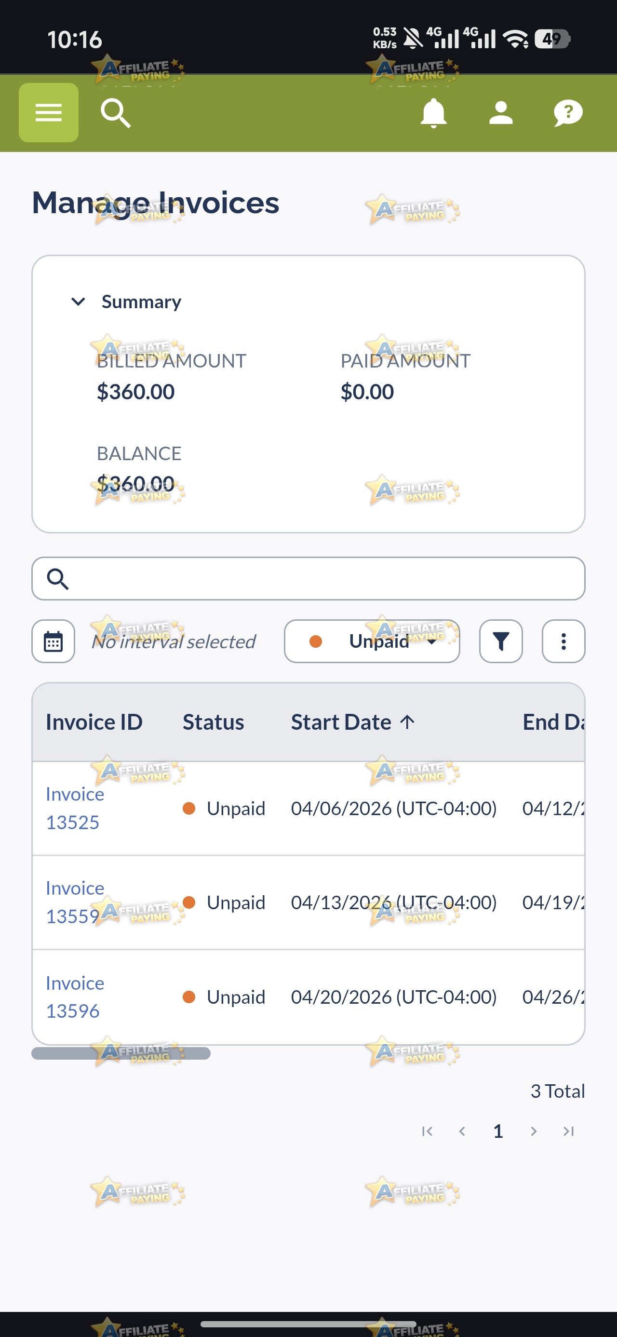Open the user profile icon

(x=501, y=113)
